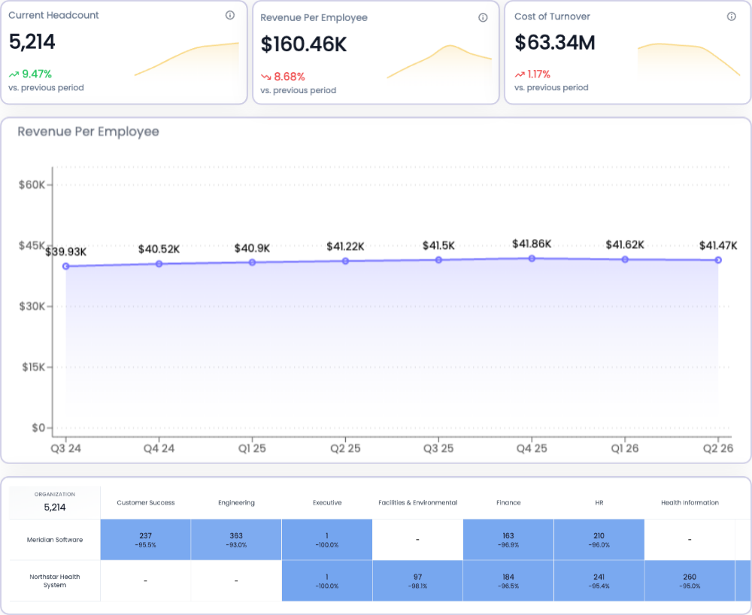Image resolution: width=752 pixels, height=615 pixels.
Task: Select the Q1 25 data point on chart
Action: coord(252,262)
